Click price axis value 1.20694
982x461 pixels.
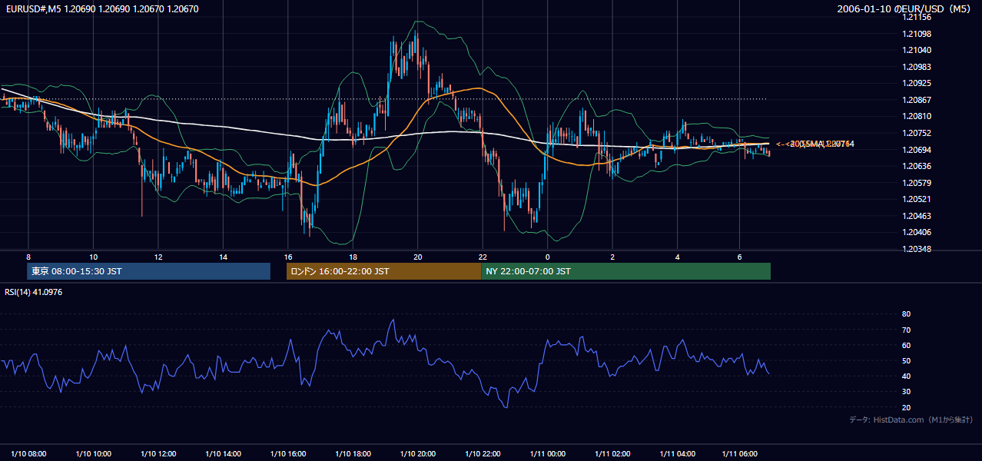pos(917,150)
